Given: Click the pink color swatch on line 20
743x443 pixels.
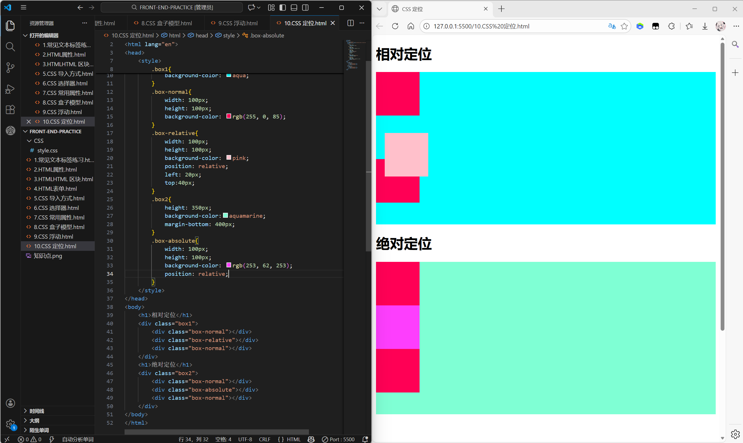Looking at the screenshot, I should click(229, 158).
